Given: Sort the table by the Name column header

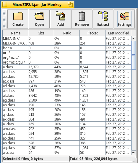Looking at the screenshot, I should tap(15, 33).
